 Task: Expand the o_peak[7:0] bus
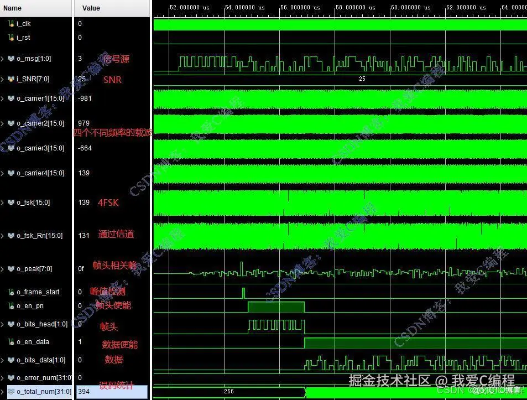click(3, 269)
